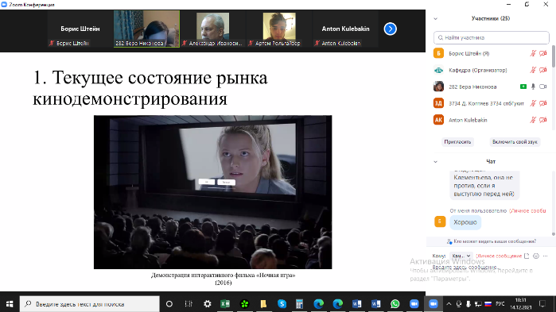Open WhatsApp from the taskbar
556x312 pixels.
point(395,303)
